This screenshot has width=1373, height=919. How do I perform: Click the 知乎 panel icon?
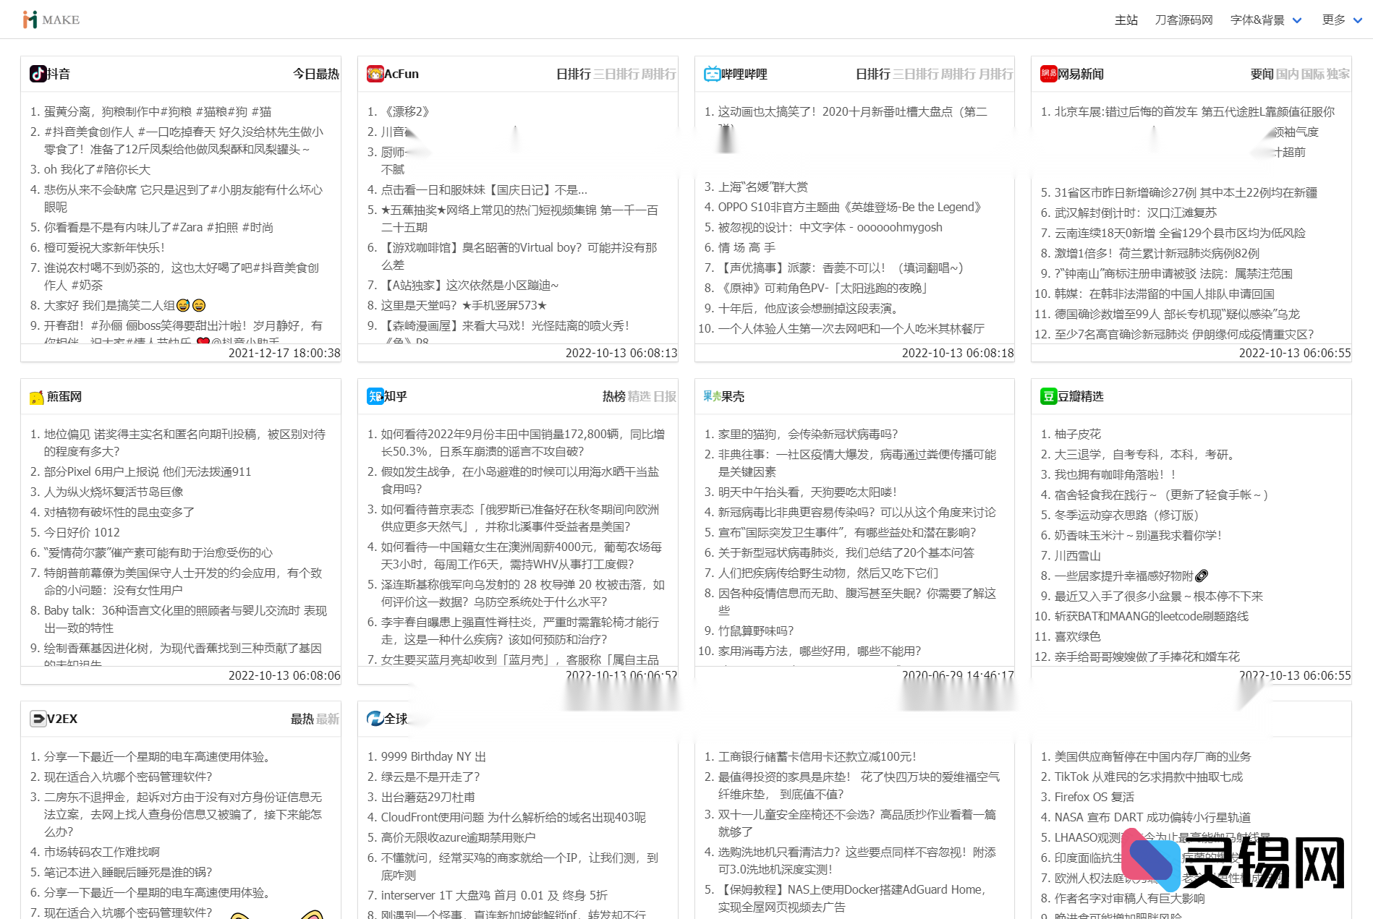(374, 396)
